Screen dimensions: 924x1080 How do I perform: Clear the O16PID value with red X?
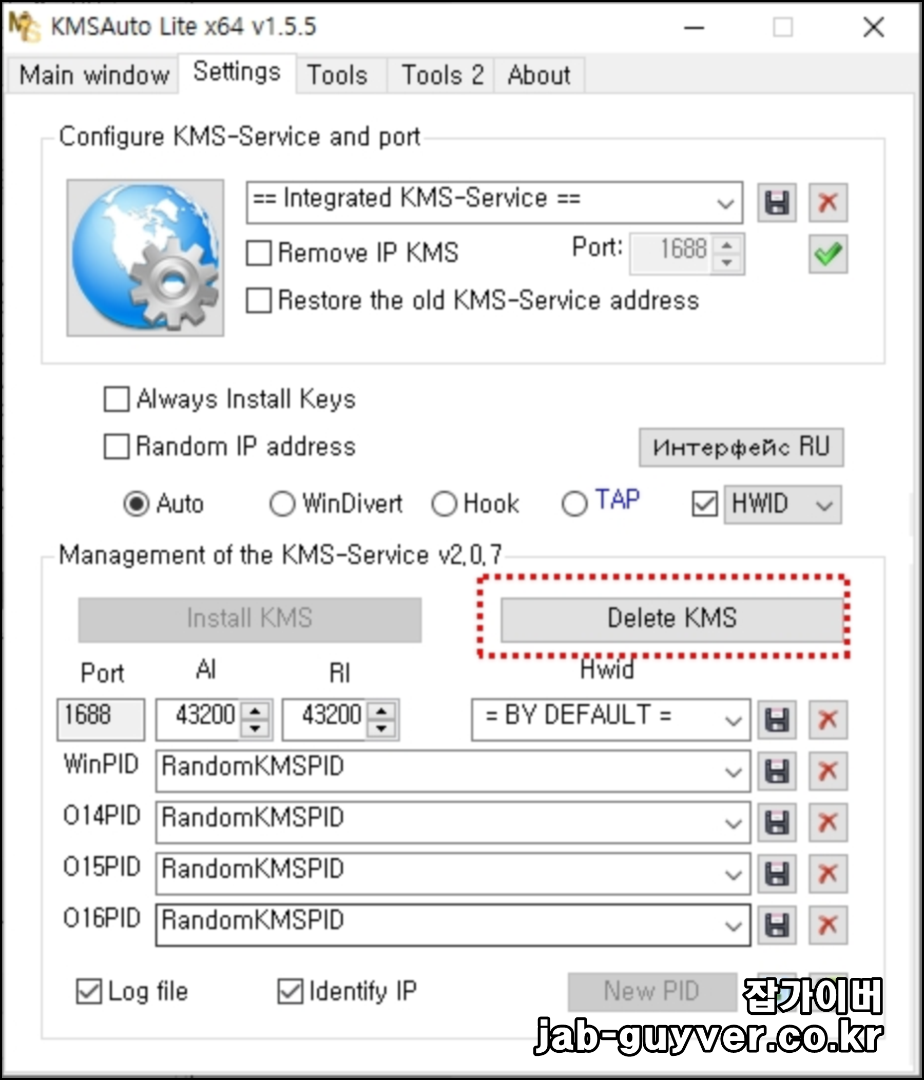tap(828, 925)
